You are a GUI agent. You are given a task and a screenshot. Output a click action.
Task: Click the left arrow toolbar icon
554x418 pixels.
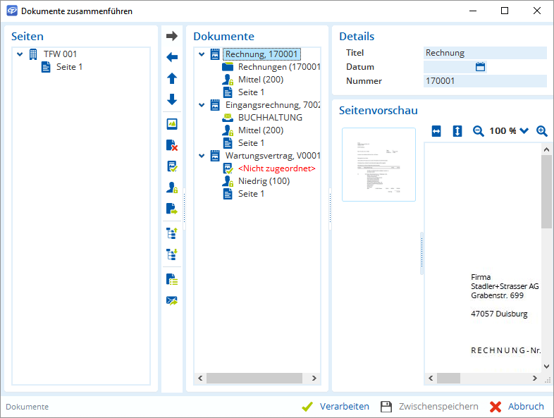coord(172,57)
